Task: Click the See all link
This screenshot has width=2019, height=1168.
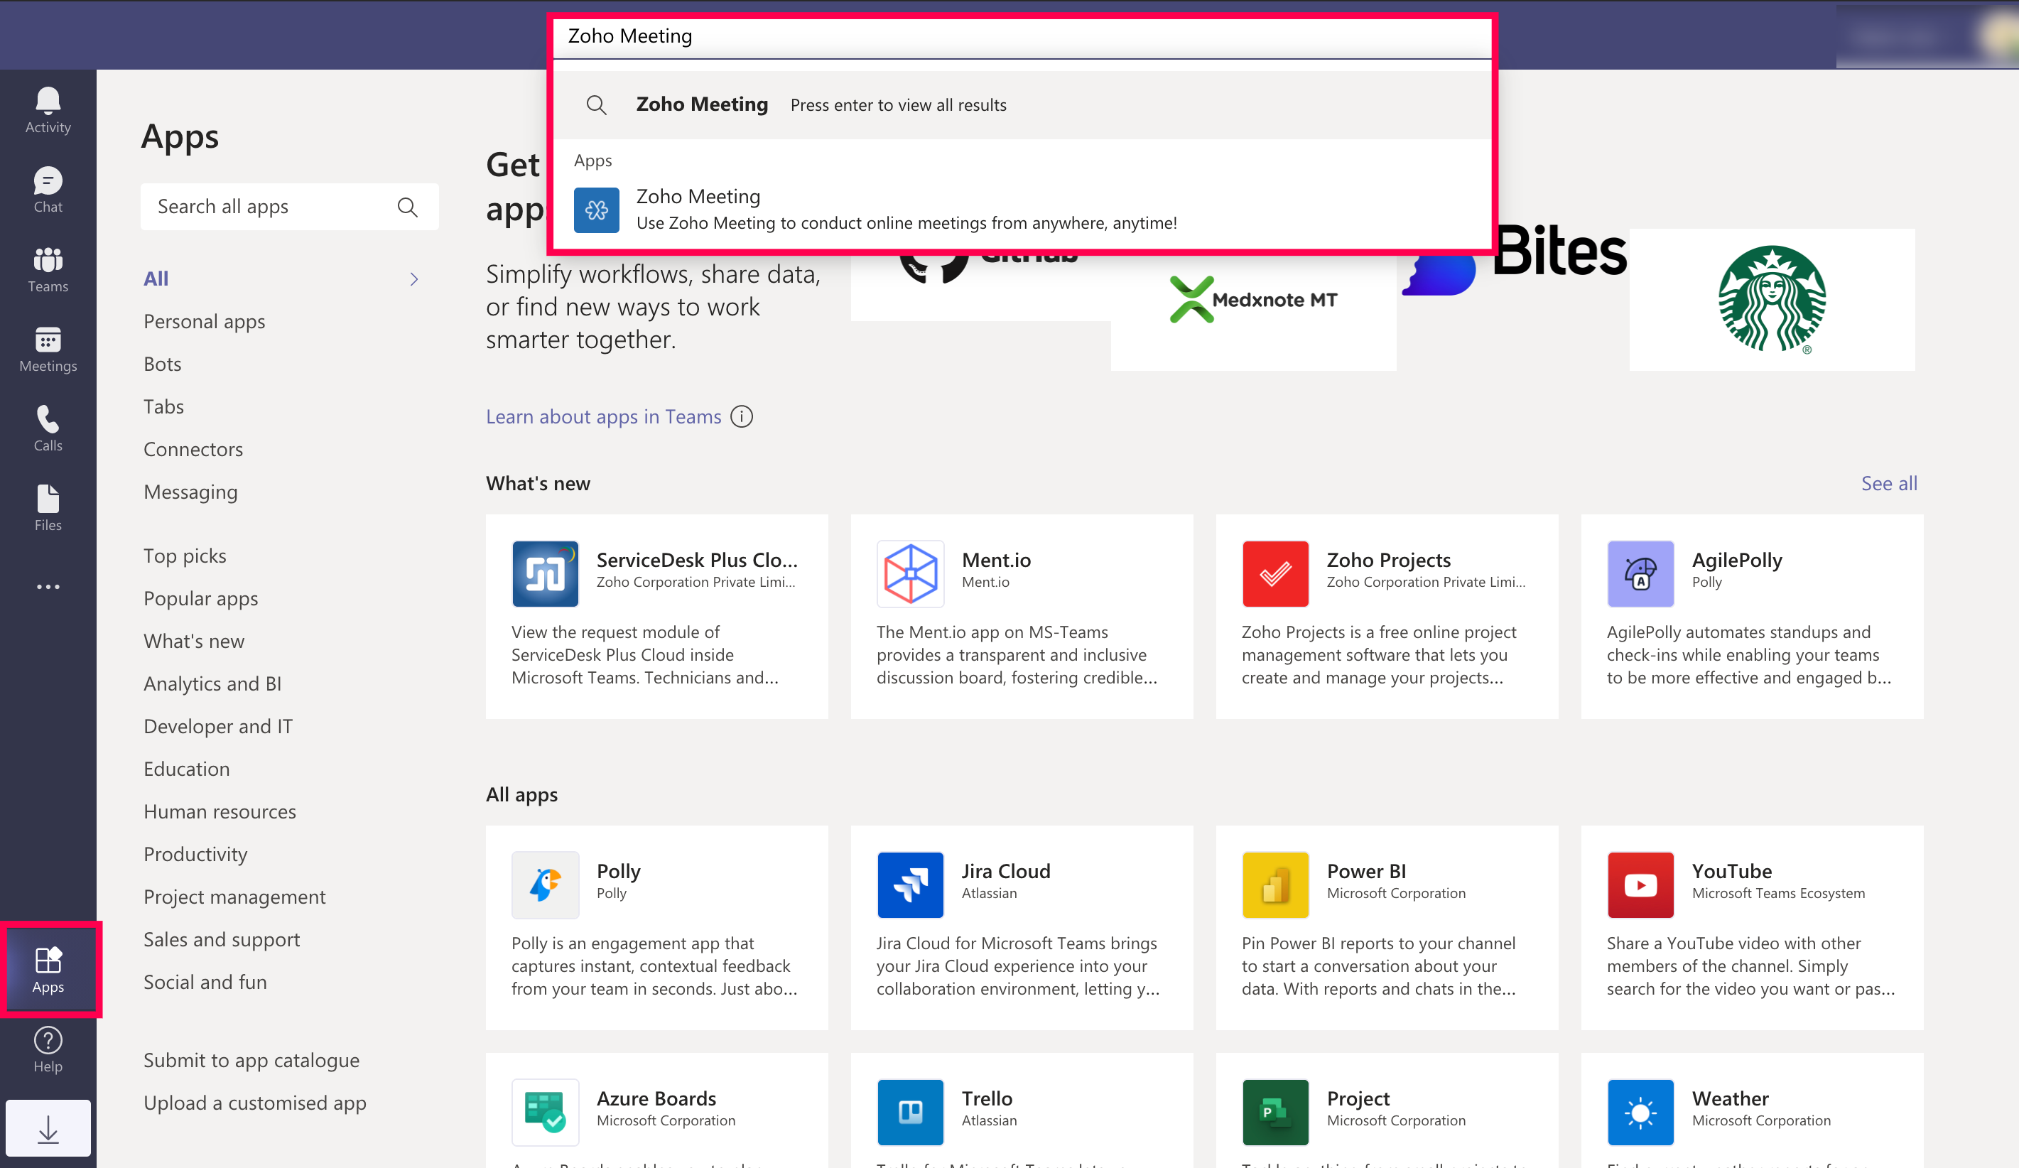Action: coord(1888,483)
